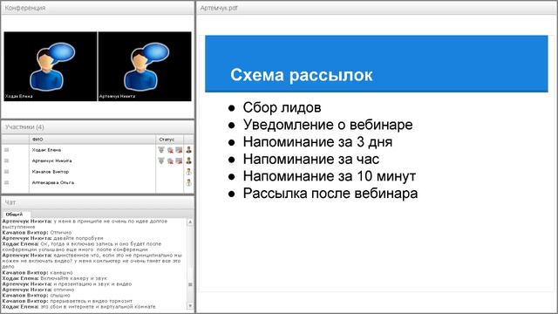Click the Статус column header
This screenshot has height=314, width=558.
(169, 140)
